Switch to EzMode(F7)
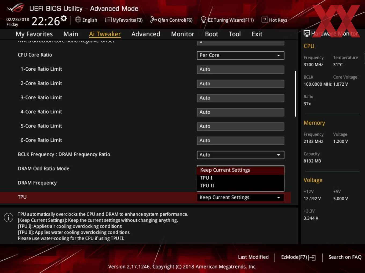This screenshot has height=273, width=365. click(x=298, y=257)
